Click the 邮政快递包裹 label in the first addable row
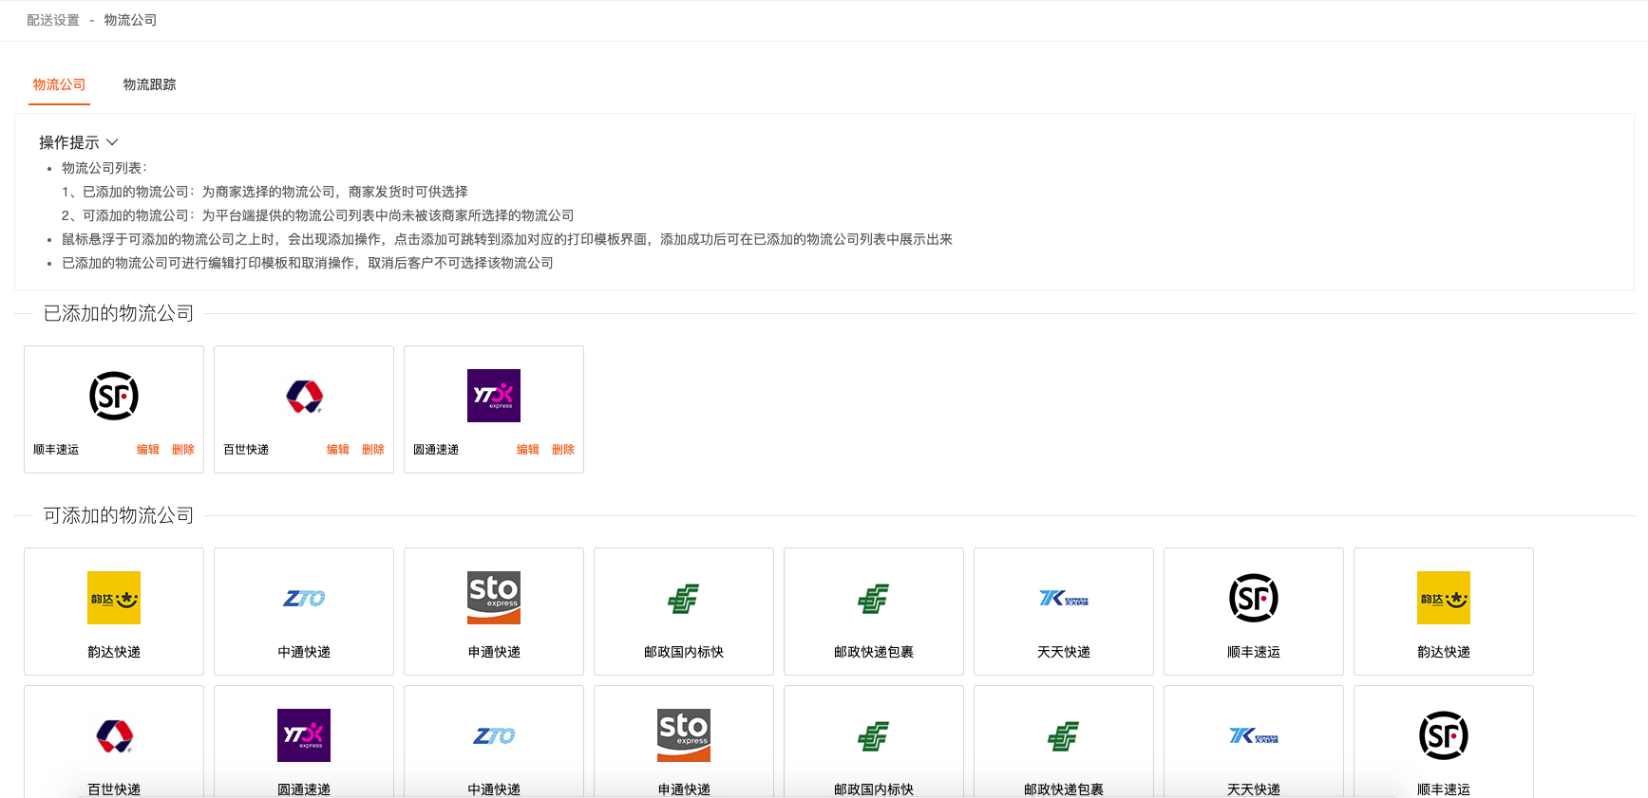This screenshot has width=1648, height=798. pos(874,652)
